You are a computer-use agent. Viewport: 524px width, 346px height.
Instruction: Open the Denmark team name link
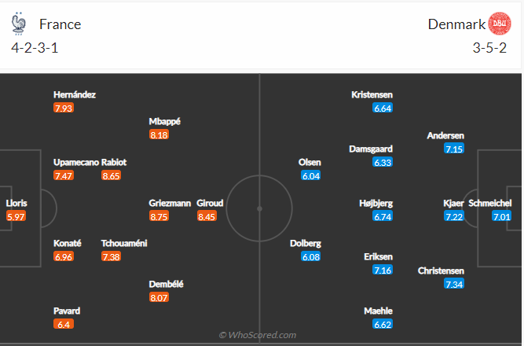[x=456, y=24]
